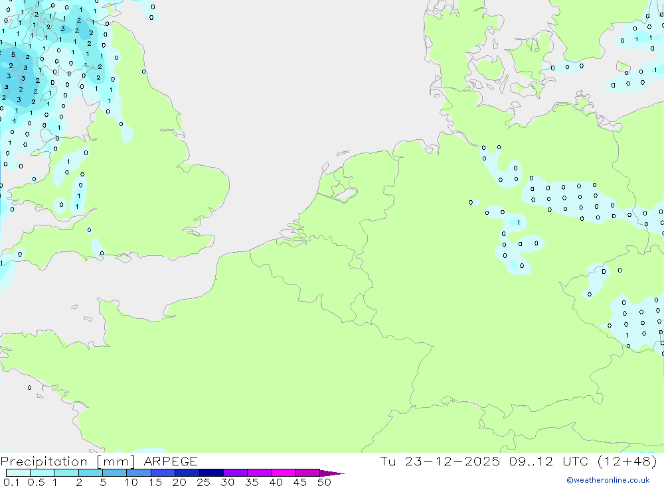Click the 35–40 mm legend color box
The image size is (664, 486).
260,473
